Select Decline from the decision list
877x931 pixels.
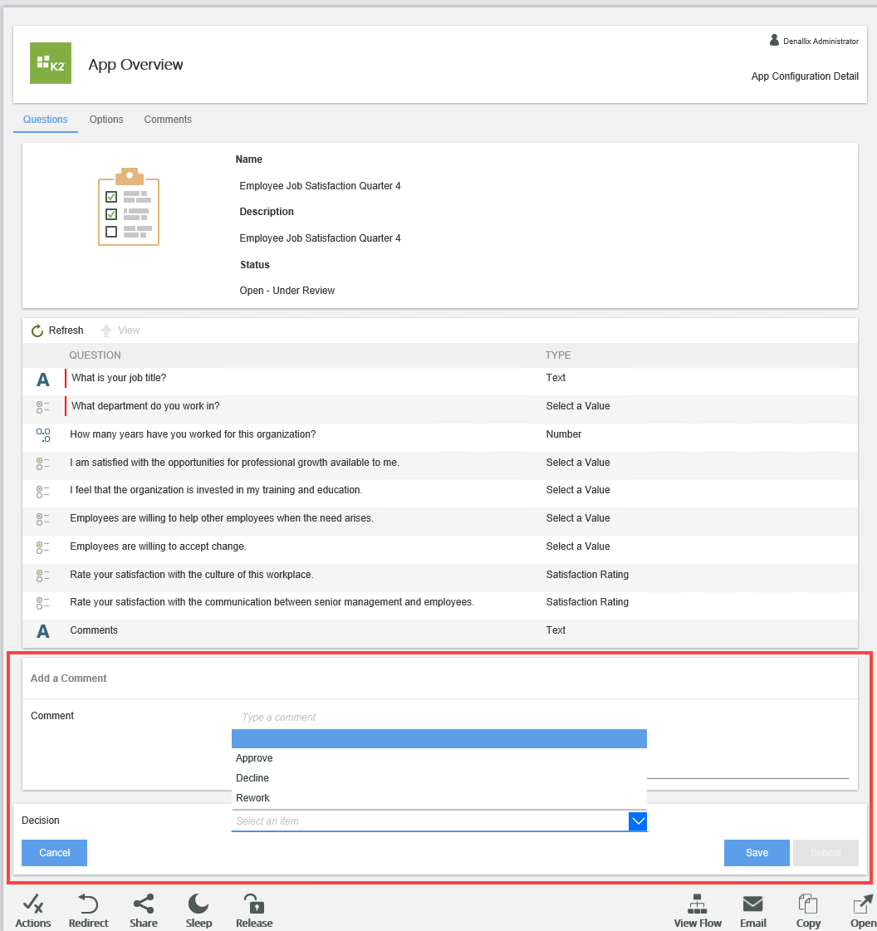coord(252,778)
